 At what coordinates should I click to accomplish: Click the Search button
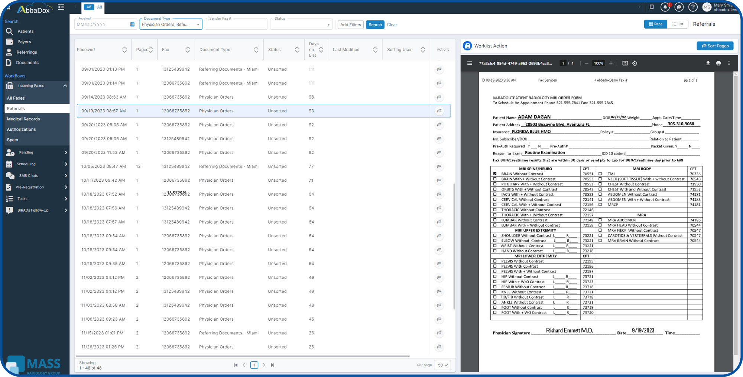(x=375, y=24)
